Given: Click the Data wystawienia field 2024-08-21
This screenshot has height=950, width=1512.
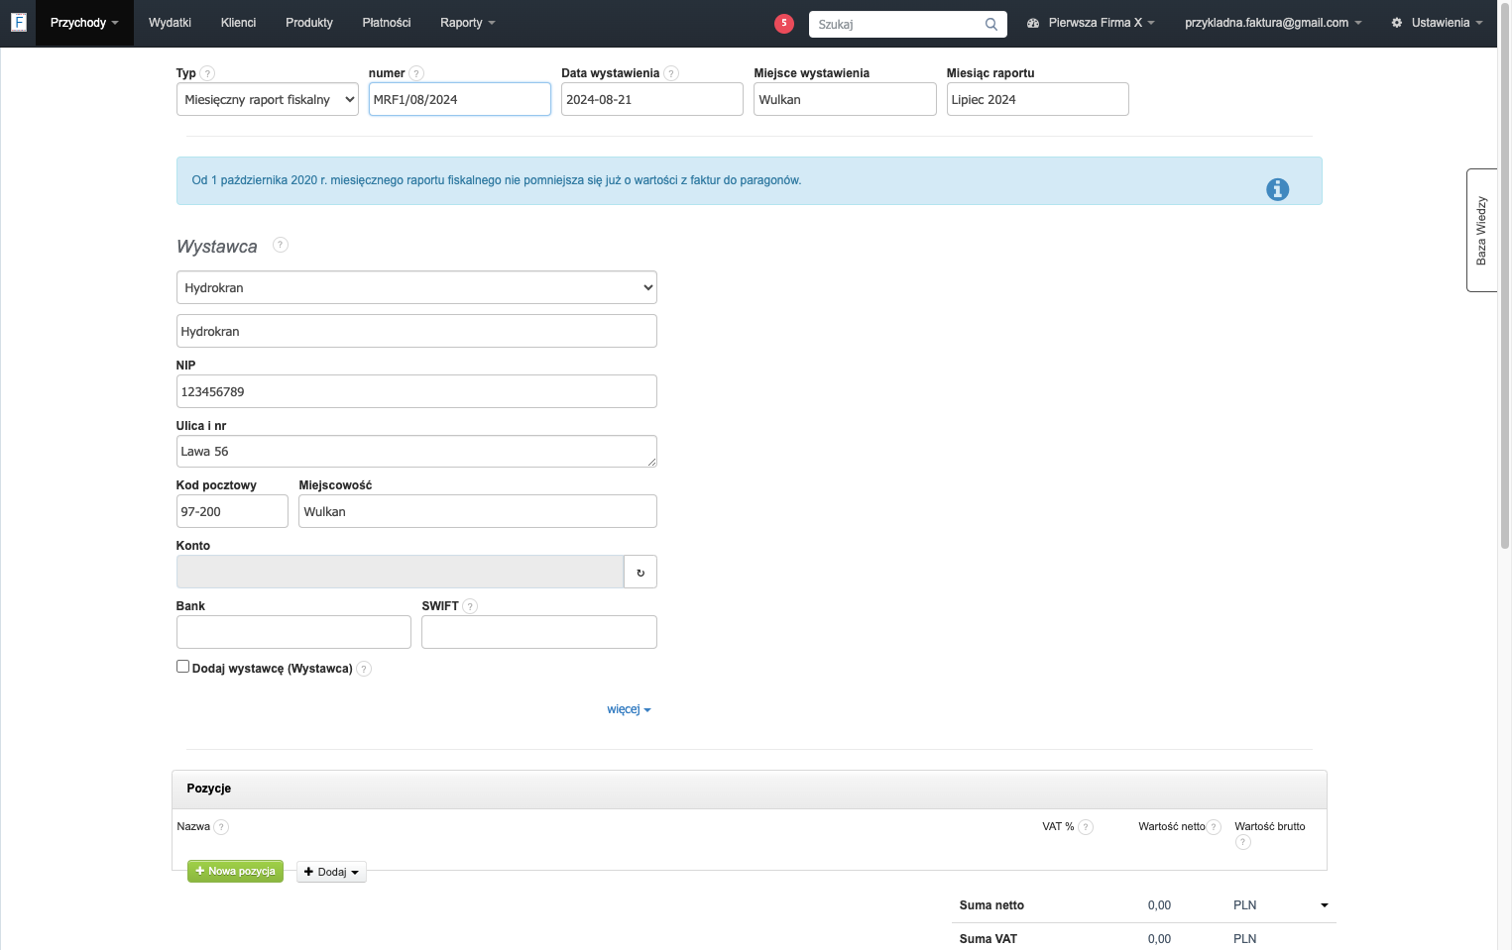Looking at the screenshot, I should click(652, 99).
